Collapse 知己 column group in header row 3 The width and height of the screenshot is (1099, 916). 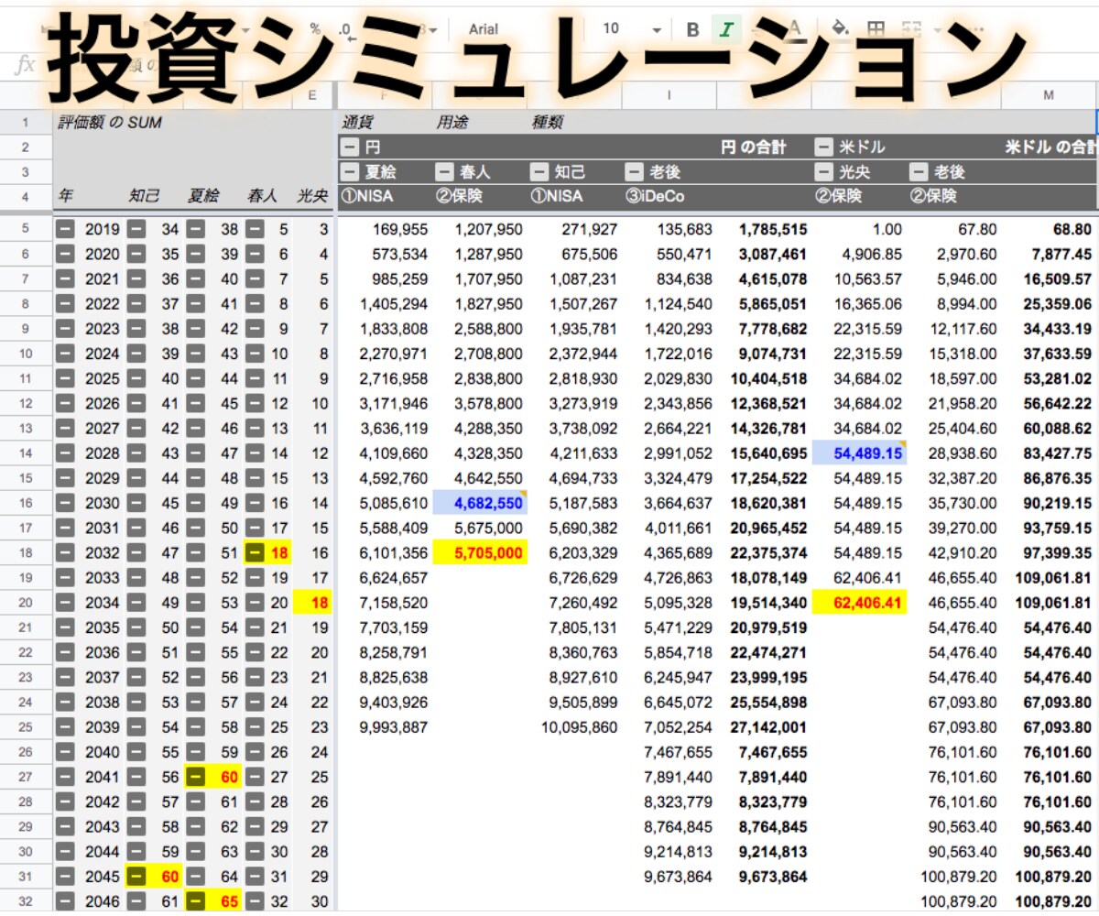tap(539, 171)
